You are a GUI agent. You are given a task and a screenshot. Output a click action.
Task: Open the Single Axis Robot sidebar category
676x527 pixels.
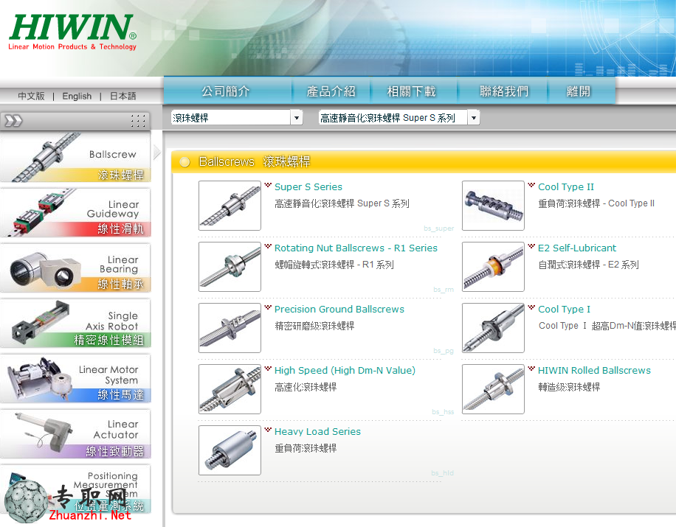pos(75,324)
